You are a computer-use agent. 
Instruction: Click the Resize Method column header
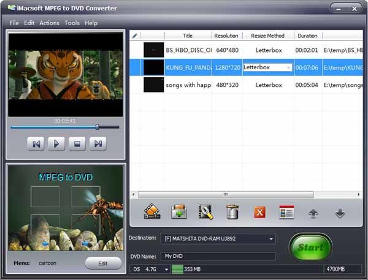pyautogui.click(x=268, y=36)
